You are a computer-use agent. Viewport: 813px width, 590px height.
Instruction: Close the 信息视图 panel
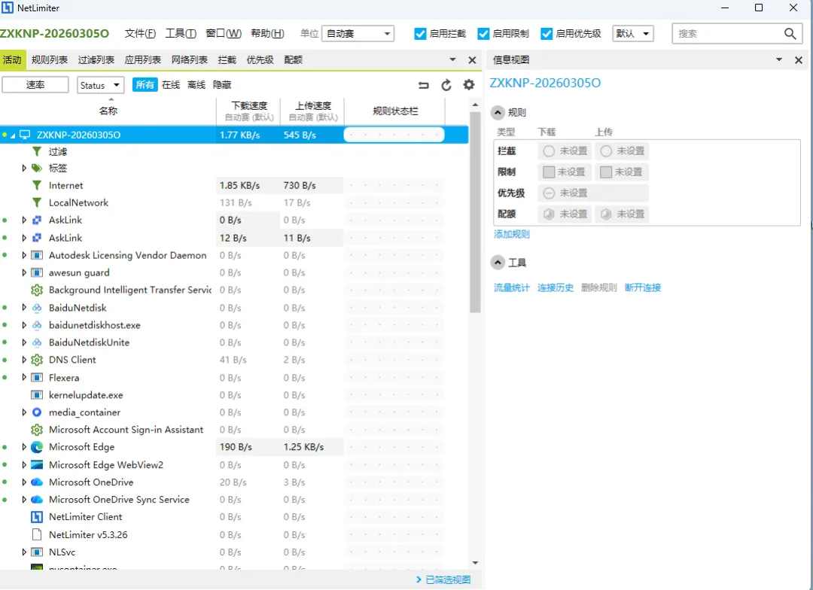point(799,60)
